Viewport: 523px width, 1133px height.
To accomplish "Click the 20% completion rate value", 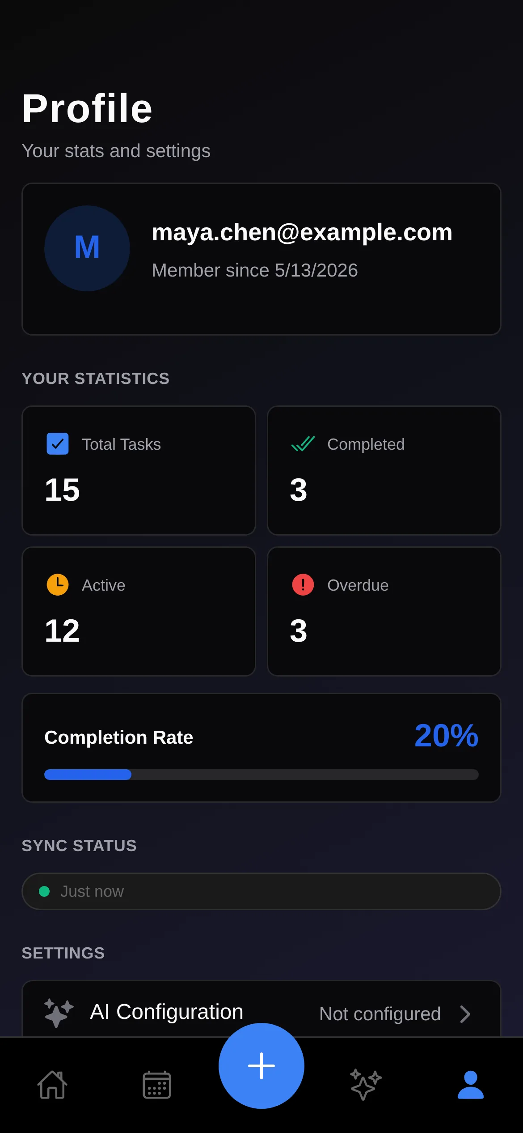I will pyautogui.click(x=447, y=736).
